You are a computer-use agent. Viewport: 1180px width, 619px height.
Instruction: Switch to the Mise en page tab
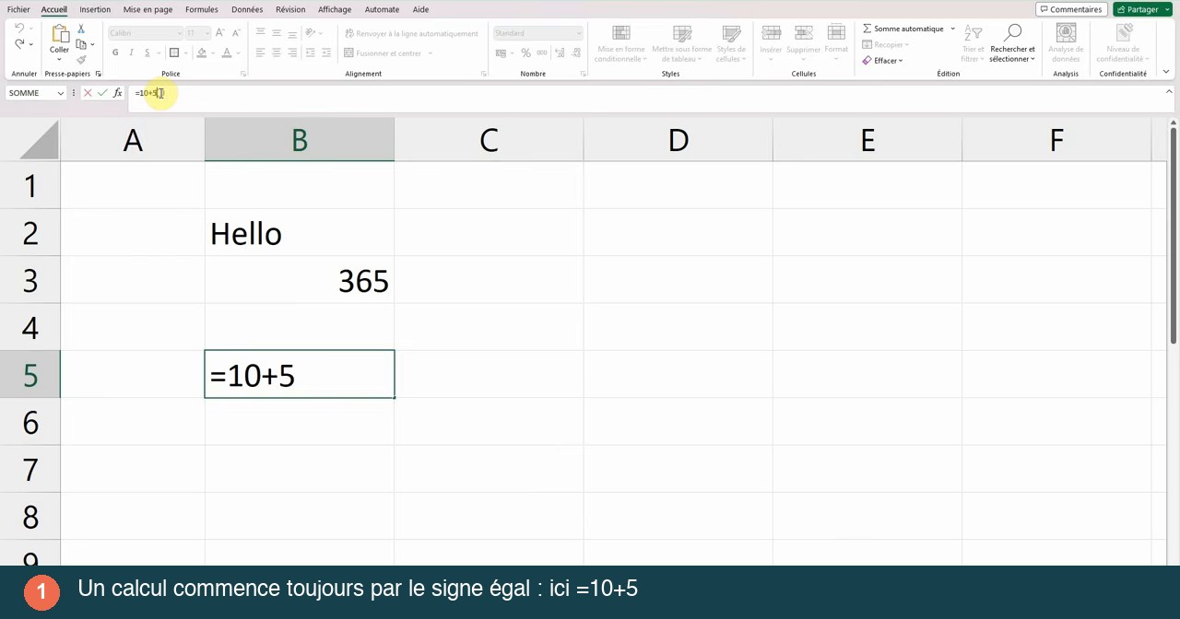point(147,9)
